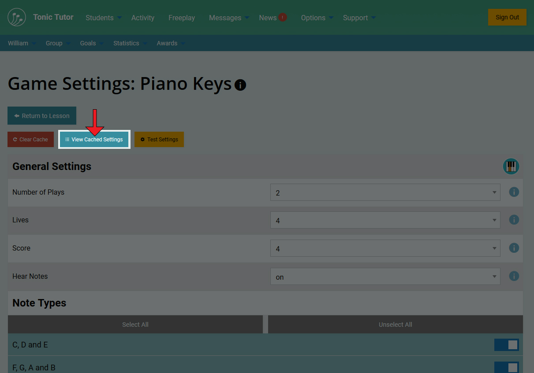Click Return to Lesson button
The image size is (534, 373).
[x=42, y=116]
